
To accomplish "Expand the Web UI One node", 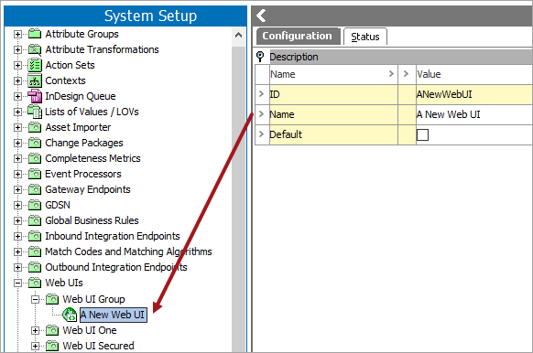I will [35, 331].
